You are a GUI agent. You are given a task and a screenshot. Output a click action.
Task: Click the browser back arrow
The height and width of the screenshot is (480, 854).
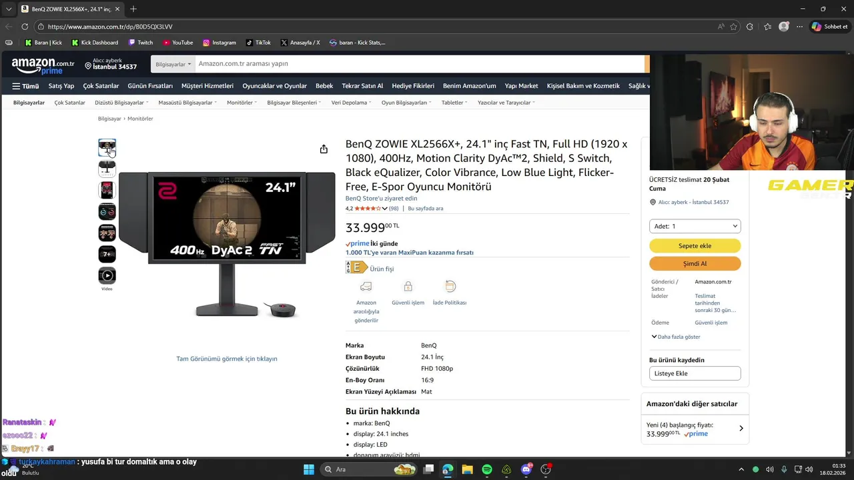(x=8, y=27)
